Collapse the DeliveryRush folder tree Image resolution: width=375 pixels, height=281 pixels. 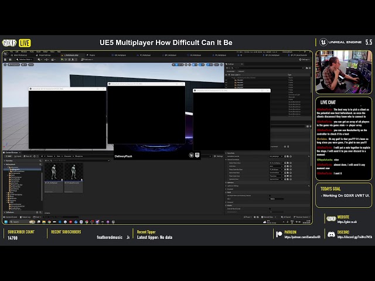pyautogui.click(x=4, y=165)
